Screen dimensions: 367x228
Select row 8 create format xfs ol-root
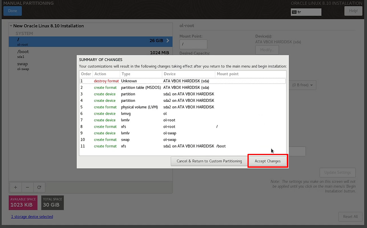(183, 127)
